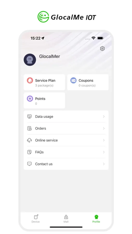This screenshot has height=234, width=132.
Task: Click the Orders receipt icon
Action: tap(29, 128)
